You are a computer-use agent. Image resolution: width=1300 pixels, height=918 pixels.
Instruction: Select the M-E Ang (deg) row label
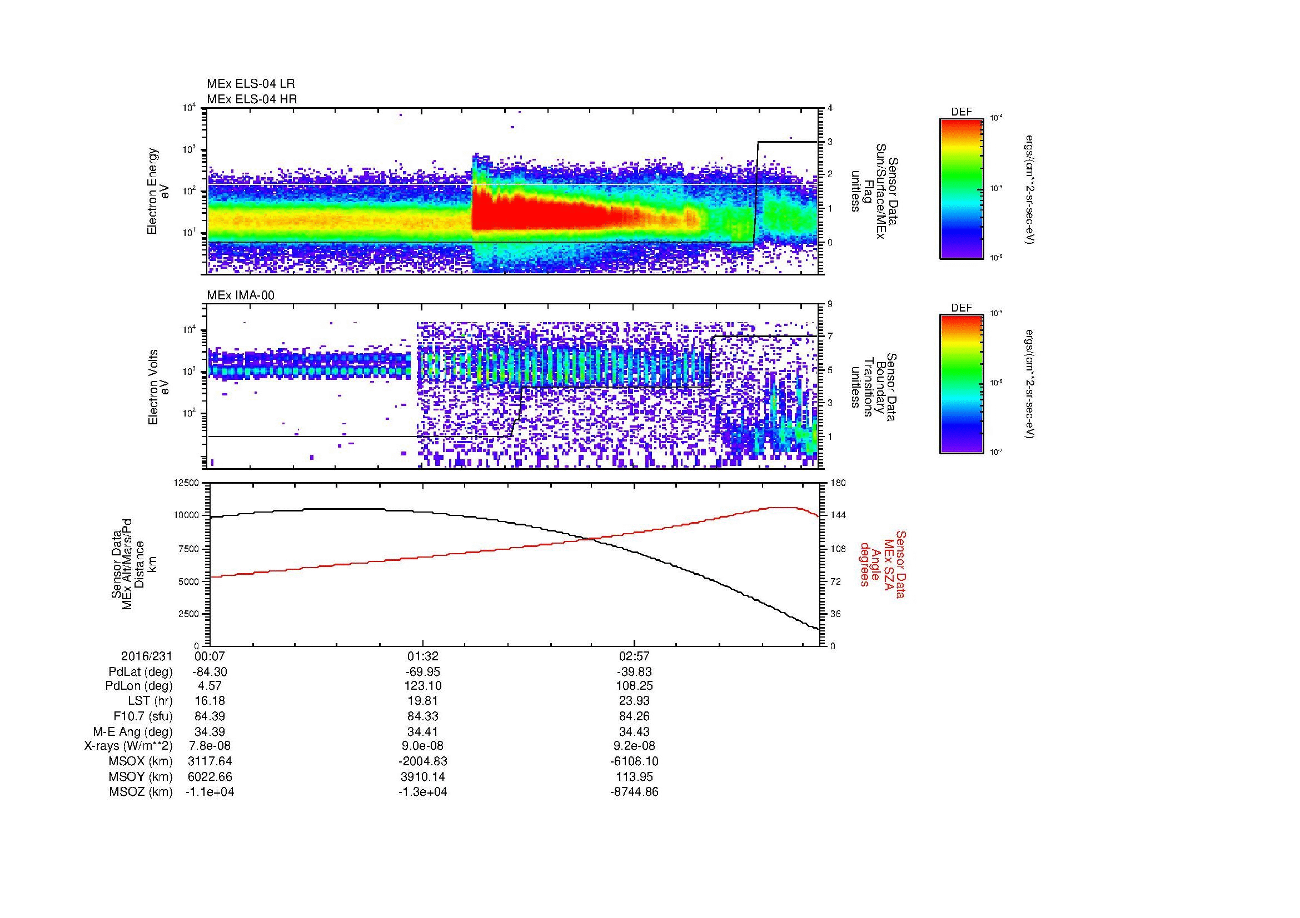(x=133, y=732)
